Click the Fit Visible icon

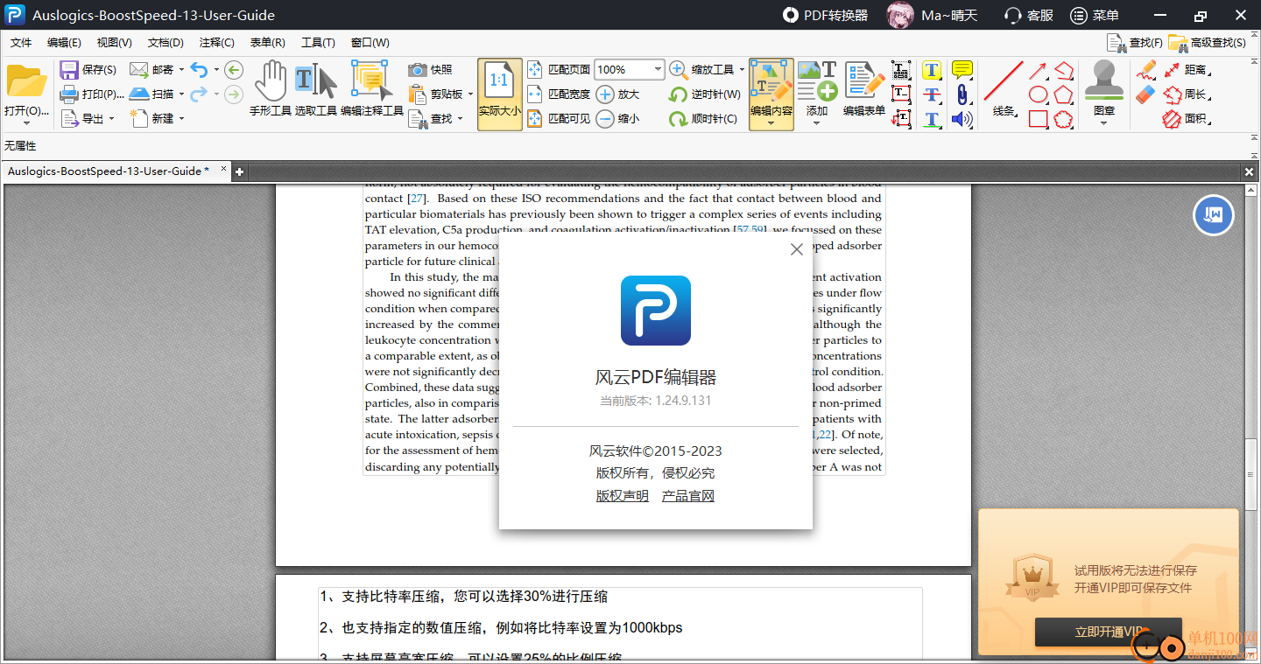tap(535, 118)
